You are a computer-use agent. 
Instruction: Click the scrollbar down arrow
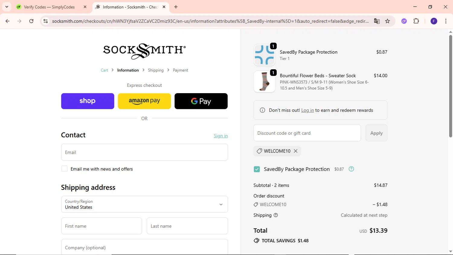point(450,251)
